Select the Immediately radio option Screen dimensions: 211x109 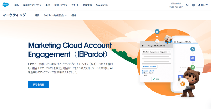143,73
